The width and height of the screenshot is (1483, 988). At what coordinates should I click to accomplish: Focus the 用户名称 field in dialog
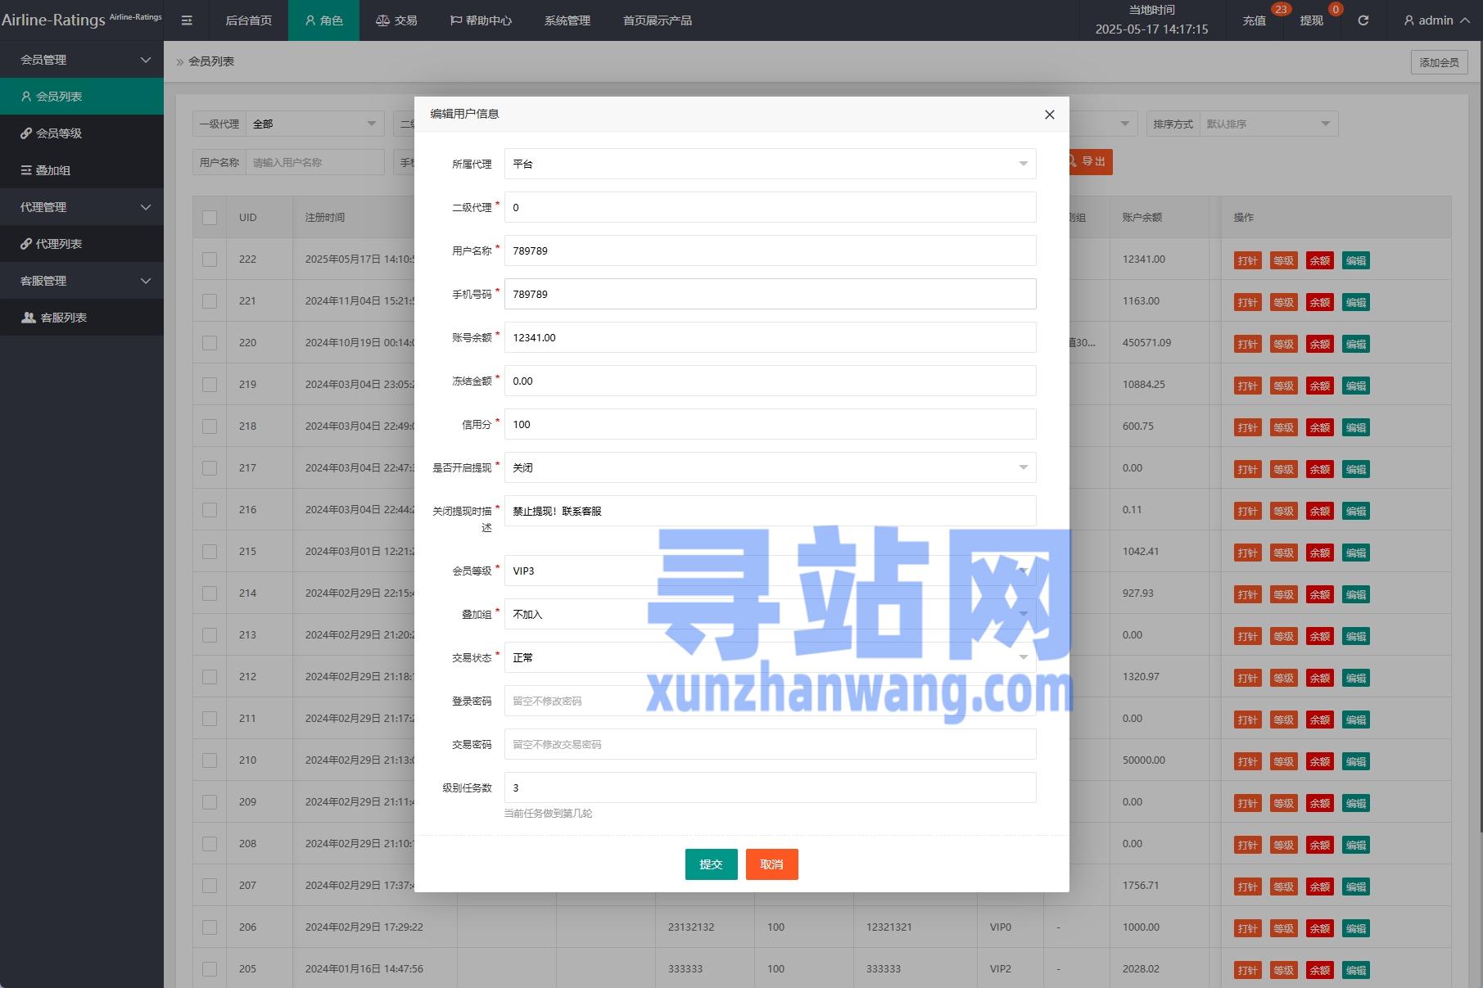770,250
